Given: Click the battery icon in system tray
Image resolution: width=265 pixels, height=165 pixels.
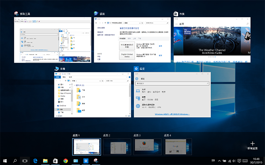Looking at the screenshot, I should (x=224, y=161).
